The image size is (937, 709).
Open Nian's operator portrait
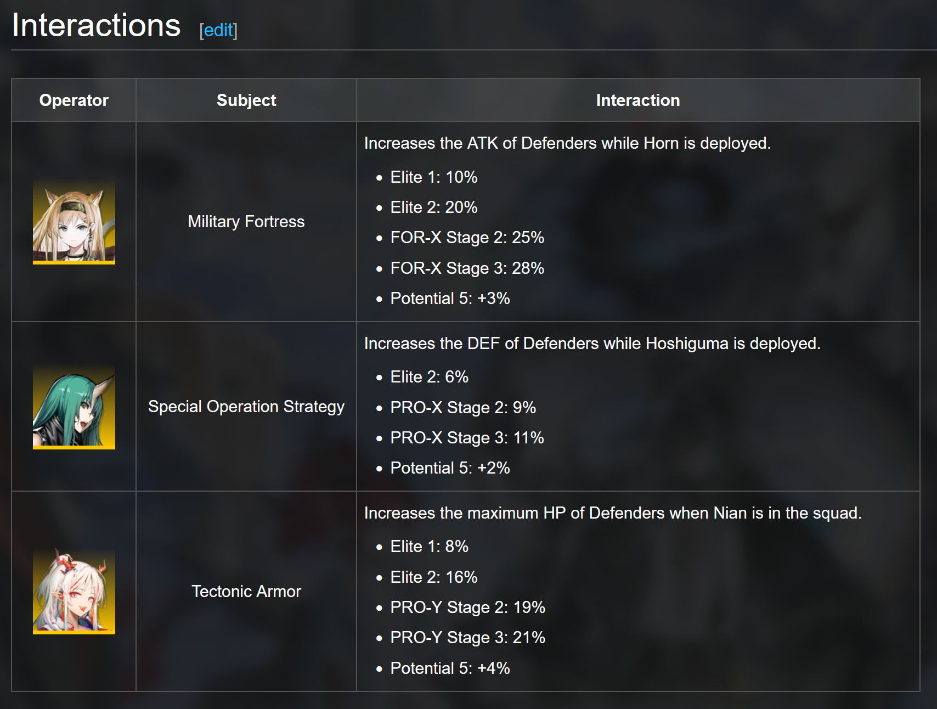(74, 592)
